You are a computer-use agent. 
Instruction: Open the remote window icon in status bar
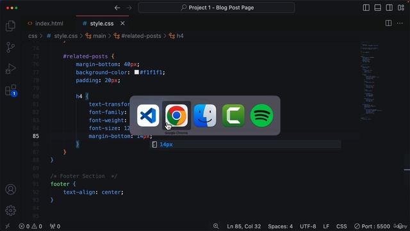(7, 226)
